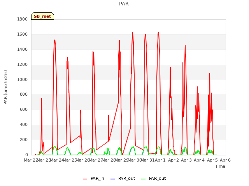Viewport: 249px width, 186px height.
Task: Click the 1800 y-axis tick label
Action: coord(23,19)
